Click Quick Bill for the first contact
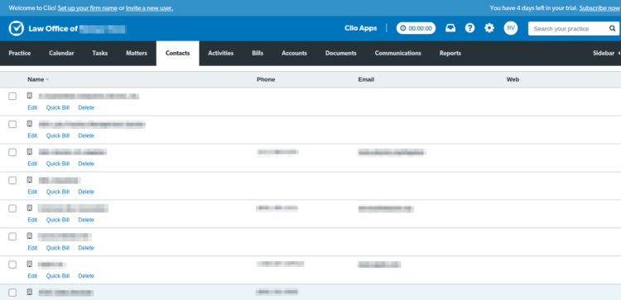Screen dimensions: 621x300 point(58,107)
